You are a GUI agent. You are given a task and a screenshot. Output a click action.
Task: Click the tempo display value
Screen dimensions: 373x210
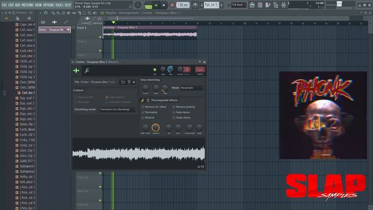coord(183,5)
